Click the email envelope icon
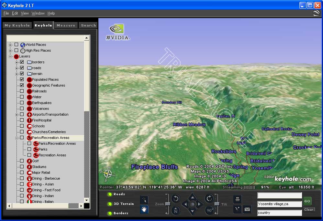 coord(247,209)
